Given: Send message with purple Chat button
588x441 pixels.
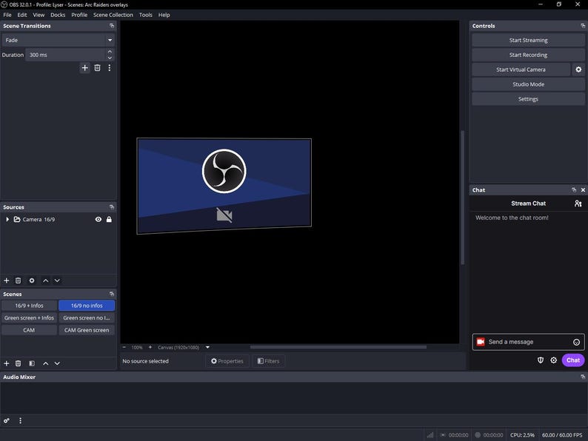Looking at the screenshot, I should pos(572,360).
